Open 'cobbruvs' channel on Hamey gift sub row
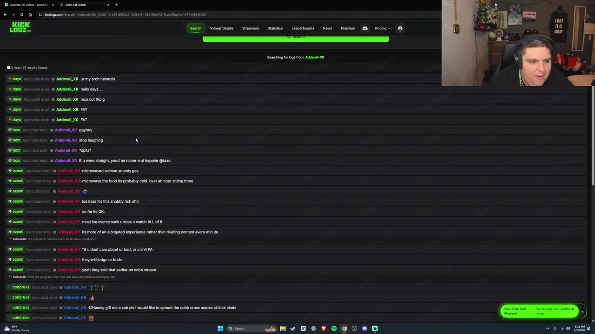The height and width of the screenshot is (334, 595). (x=19, y=308)
